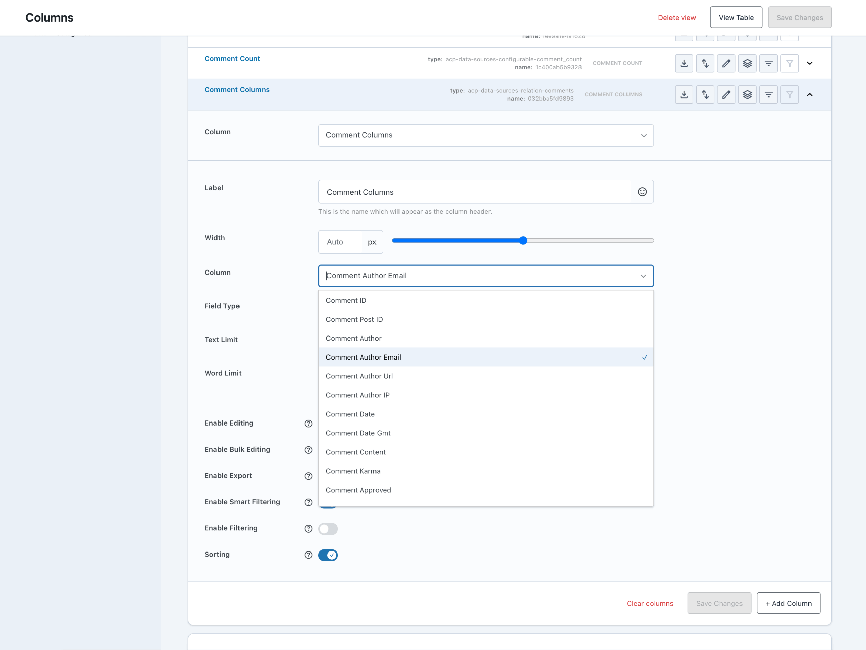The image size is (866, 650).
Task: Turn on Enable Filtering toggle
Action: pos(328,528)
